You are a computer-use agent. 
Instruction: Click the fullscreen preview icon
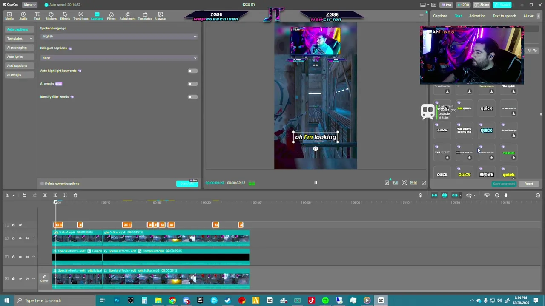pos(424,183)
